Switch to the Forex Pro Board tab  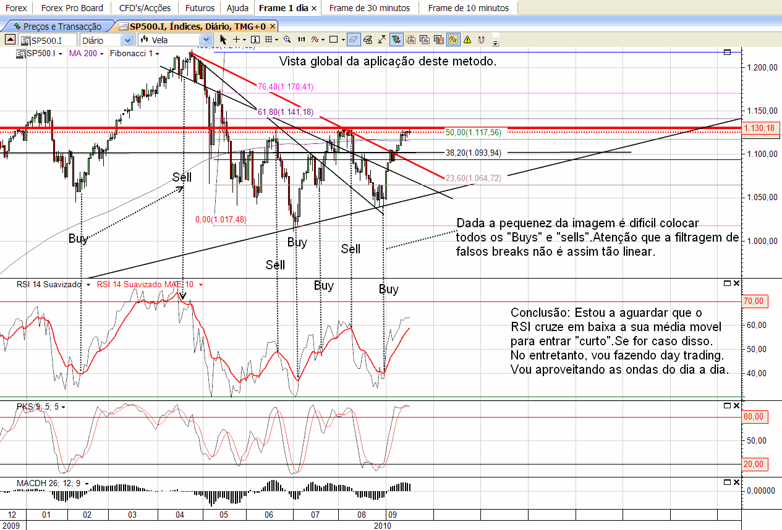click(72, 7)
